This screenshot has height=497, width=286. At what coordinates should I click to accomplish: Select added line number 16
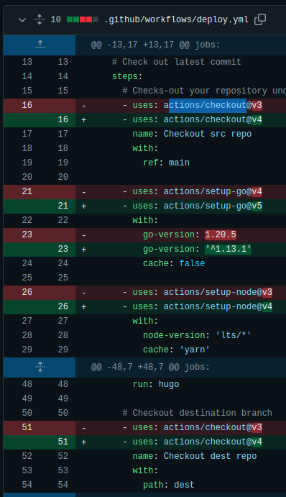coord(63,119)
